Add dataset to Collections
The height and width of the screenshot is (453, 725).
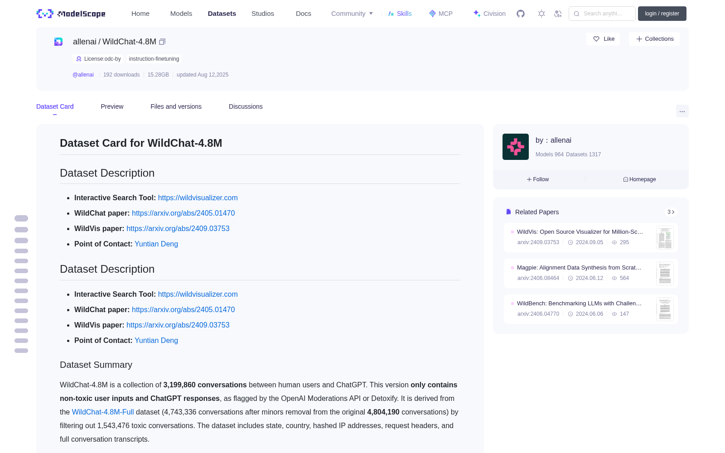point(654,39)
